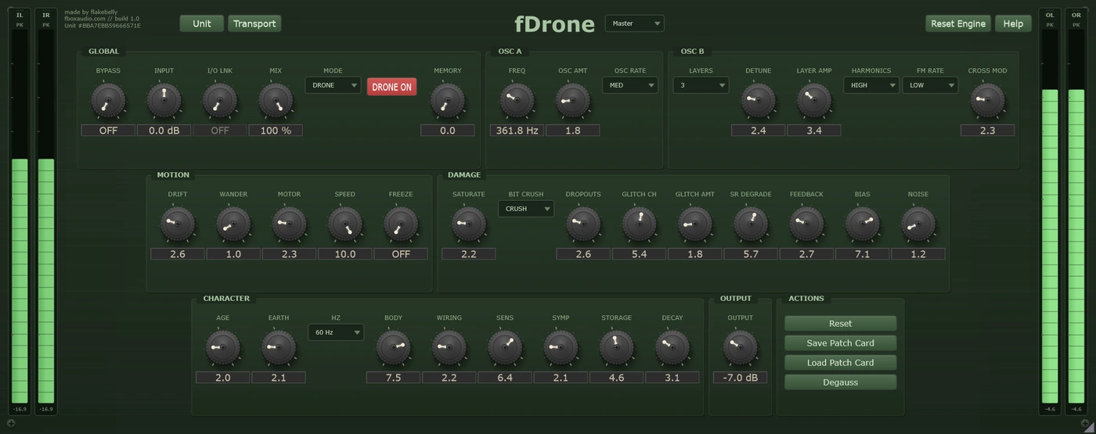Open the BIT CRUSH dropdown
The height and width of the screenshot is (434, 1096).
pos(526,209)
